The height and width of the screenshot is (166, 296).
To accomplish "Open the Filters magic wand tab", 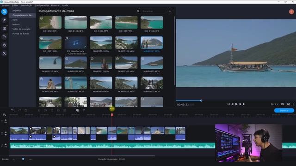I will 4,20.
